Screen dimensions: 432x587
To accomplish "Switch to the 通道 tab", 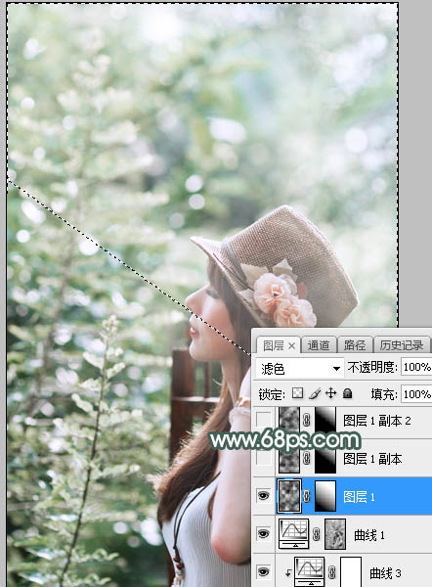I will click(x=319, y=345).
